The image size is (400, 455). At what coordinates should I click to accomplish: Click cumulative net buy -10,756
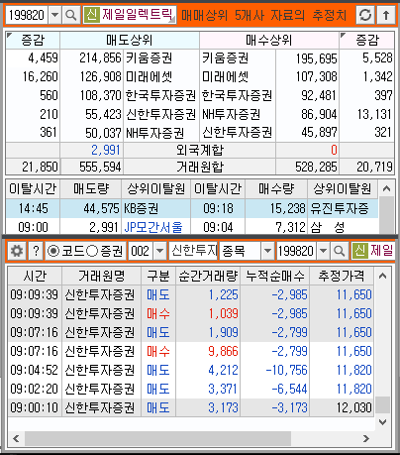pyautogui.click(x=286, y=370)
